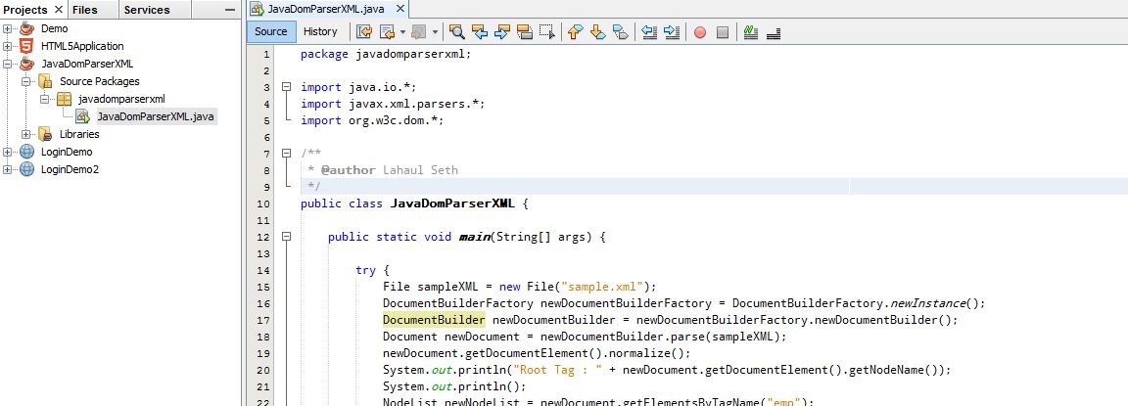Switch to the Files tab

(x=85, y=10)
